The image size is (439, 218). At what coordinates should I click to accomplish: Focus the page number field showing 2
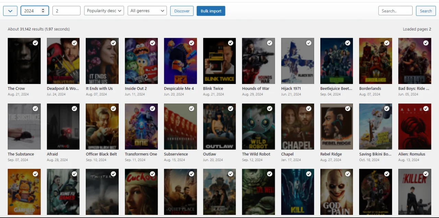(67, 11)
